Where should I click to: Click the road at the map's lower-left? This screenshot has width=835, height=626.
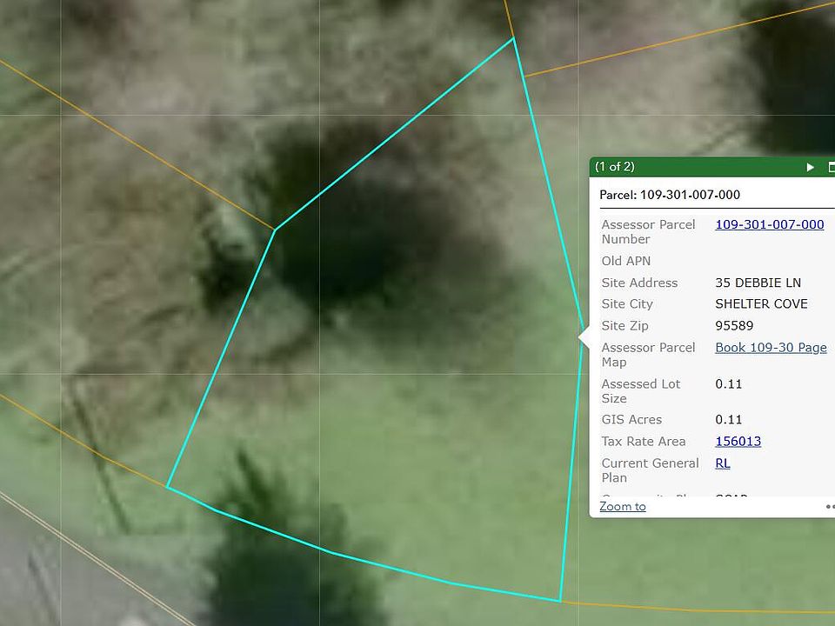pyautogui.click(x=52, y=565)
